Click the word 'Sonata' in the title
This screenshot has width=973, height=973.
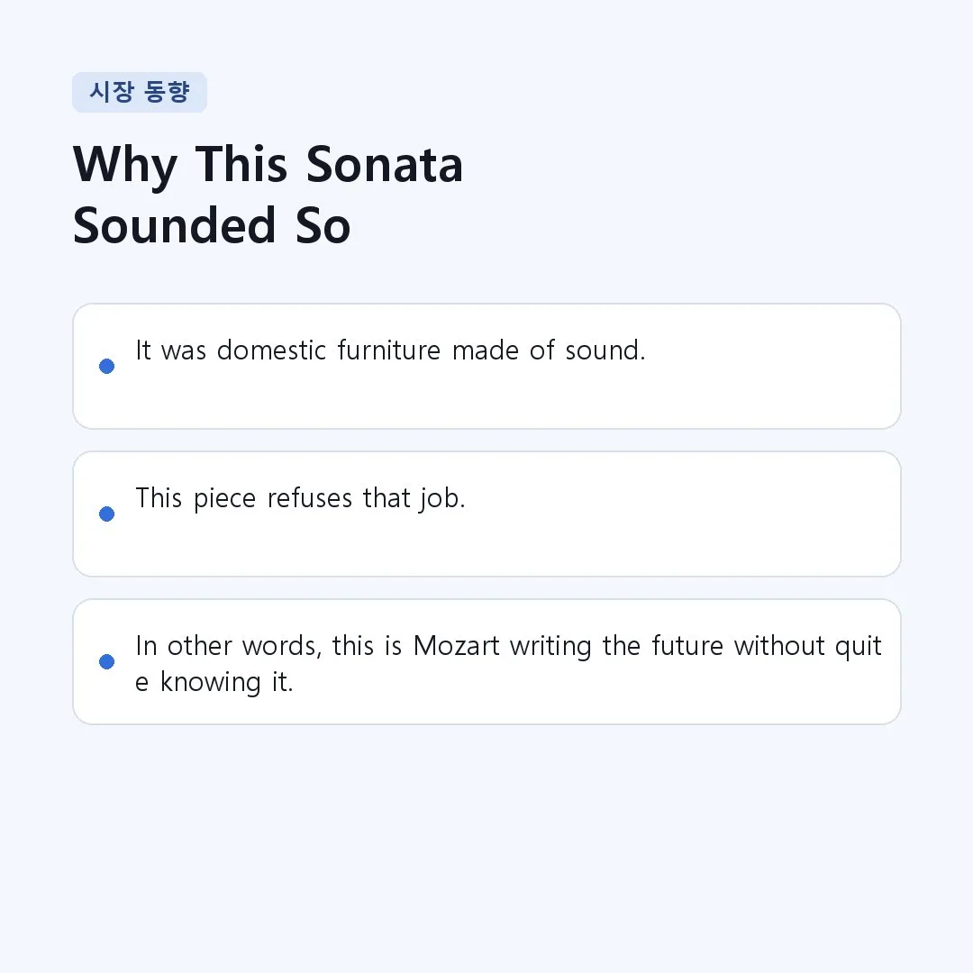[x=385, y=165]
